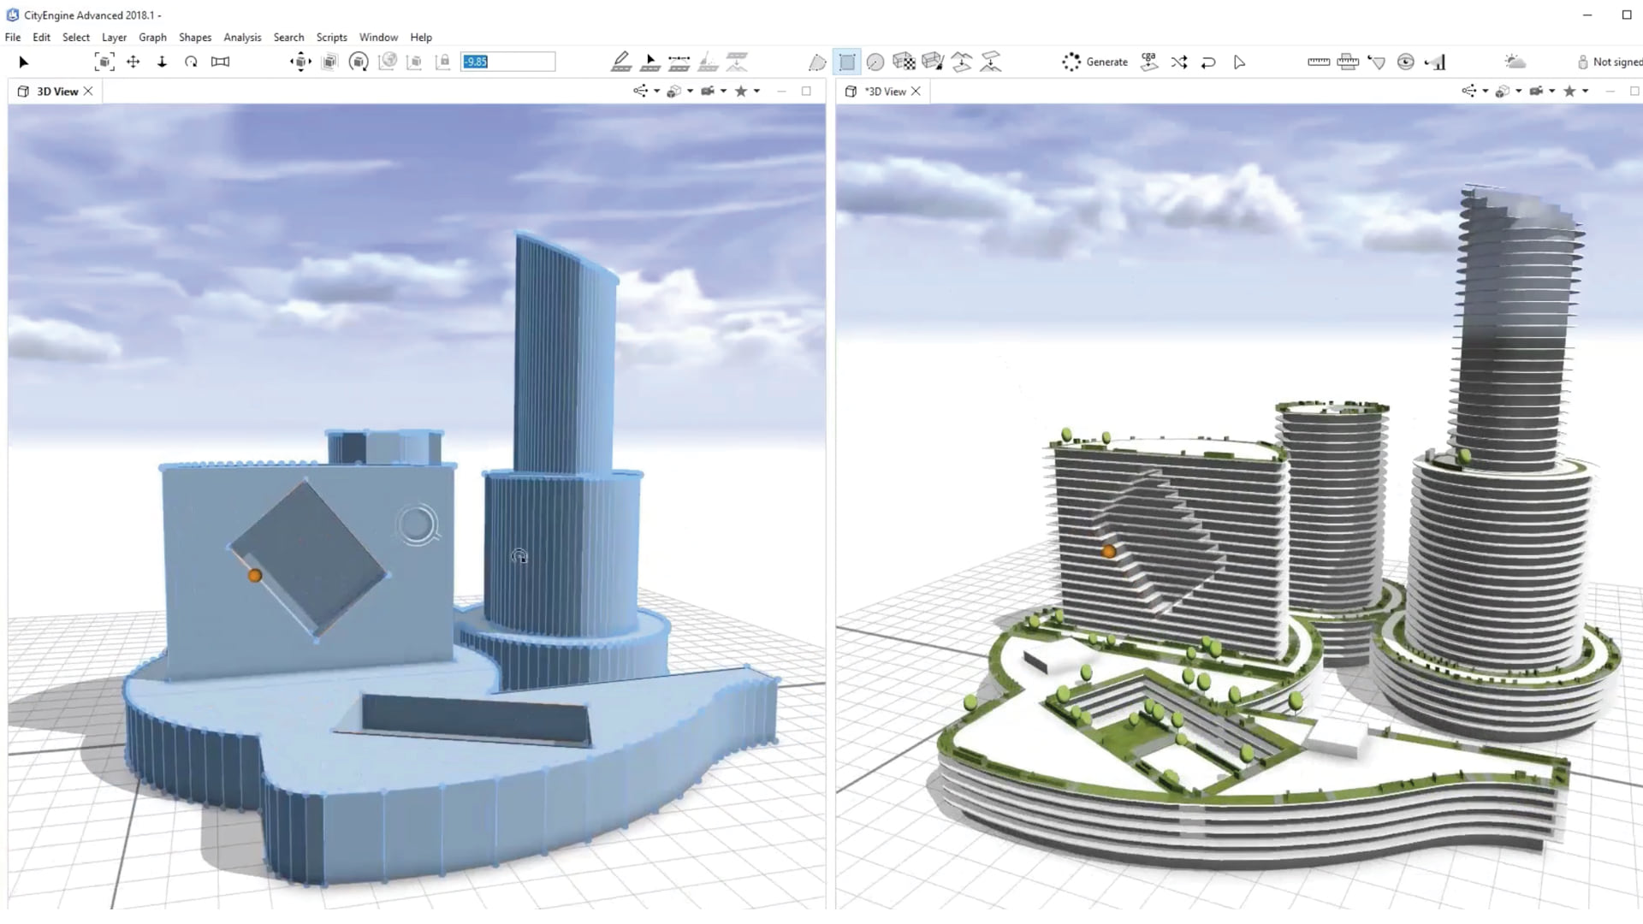Open the Shapes menu
Image resolution: width=1643 pixels, height=924 pixels.
[195, 38]
